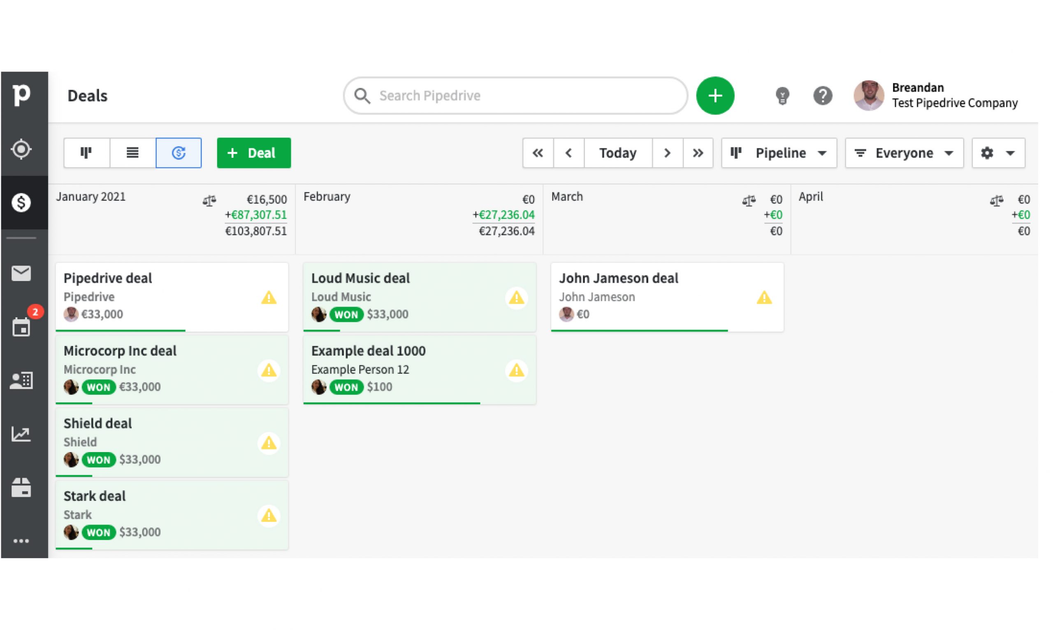The image size is (1053, 630).
Task: Click WON badge on Loud Music deal
Action: (x=346, y=314)
